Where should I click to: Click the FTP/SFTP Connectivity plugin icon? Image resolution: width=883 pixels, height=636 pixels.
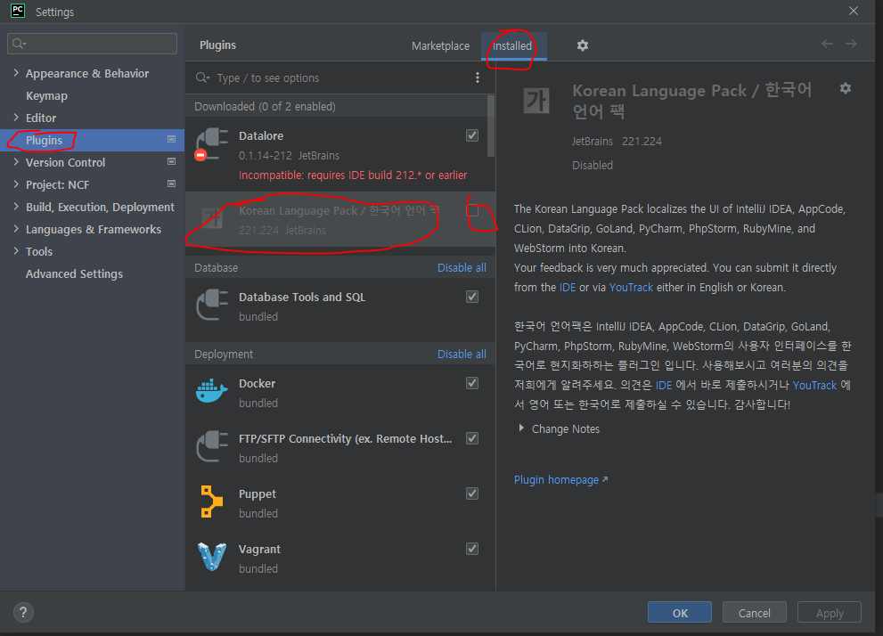[212, 446]
